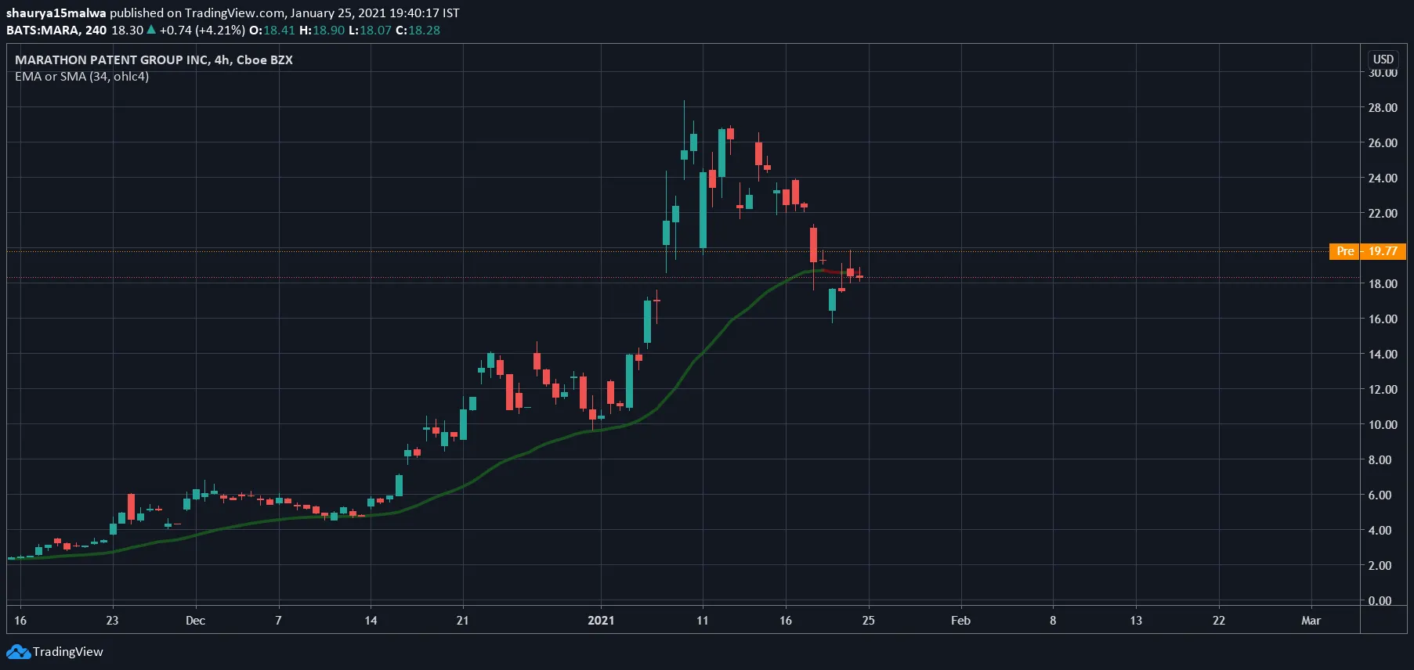Click the Mar label on the time axis
This screenshot has height=670, width=1414.
1311,621
